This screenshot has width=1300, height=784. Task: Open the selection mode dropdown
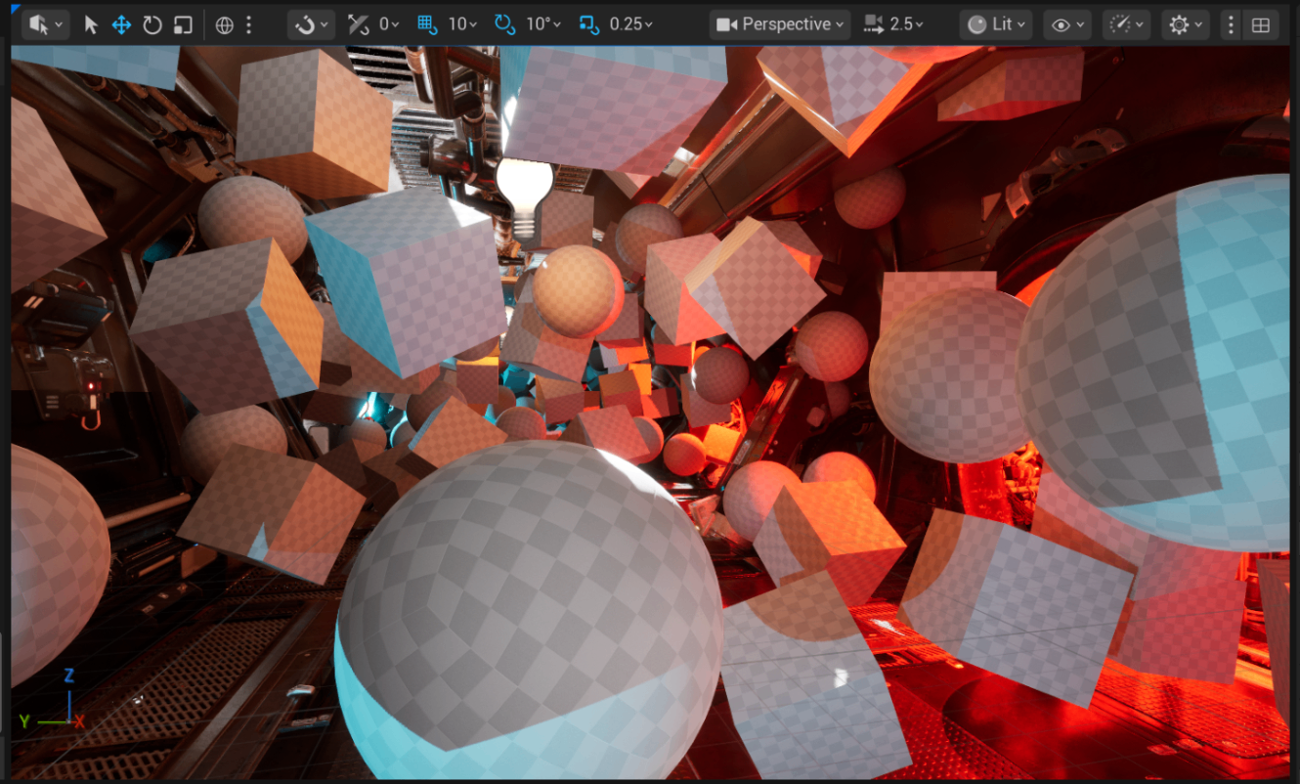click(x=45, y=24)
